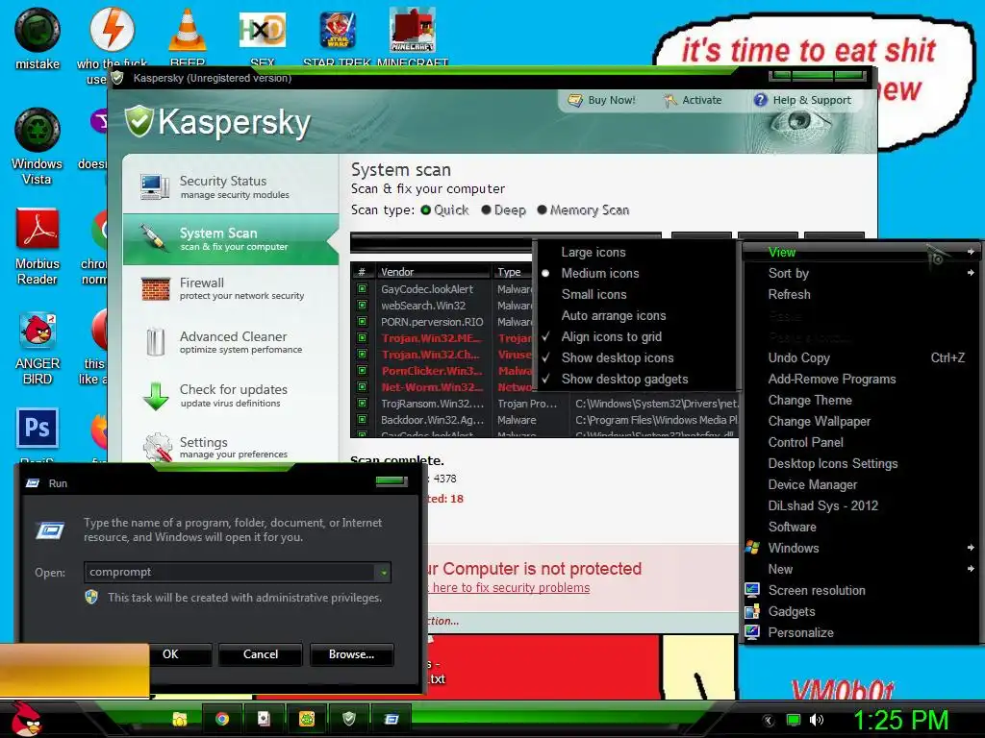Toggle the checkbox for Backdoor.Win32.Ag row
Screen dimensions: 985x738
tap(362, 420)
